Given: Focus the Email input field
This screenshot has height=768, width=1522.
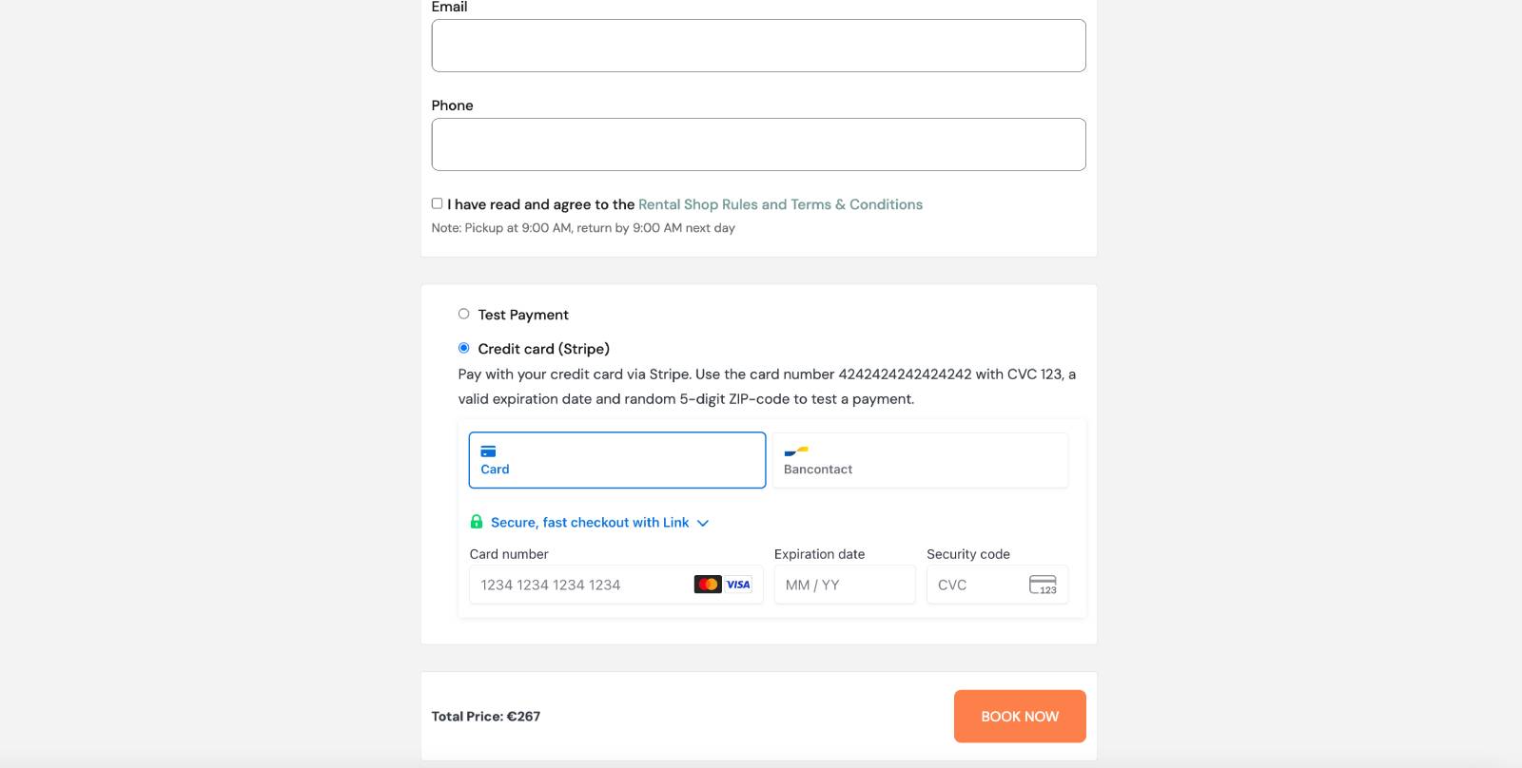Looking at the screenshot, I should click(x=758, y=46).
